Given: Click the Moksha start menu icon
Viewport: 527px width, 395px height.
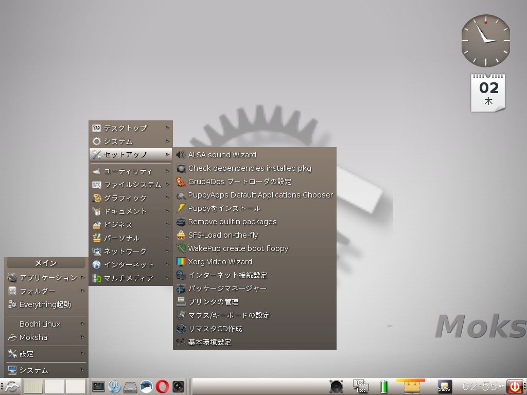Looking at the screenshot, I should pyautogui.click(x=11, y=386).
